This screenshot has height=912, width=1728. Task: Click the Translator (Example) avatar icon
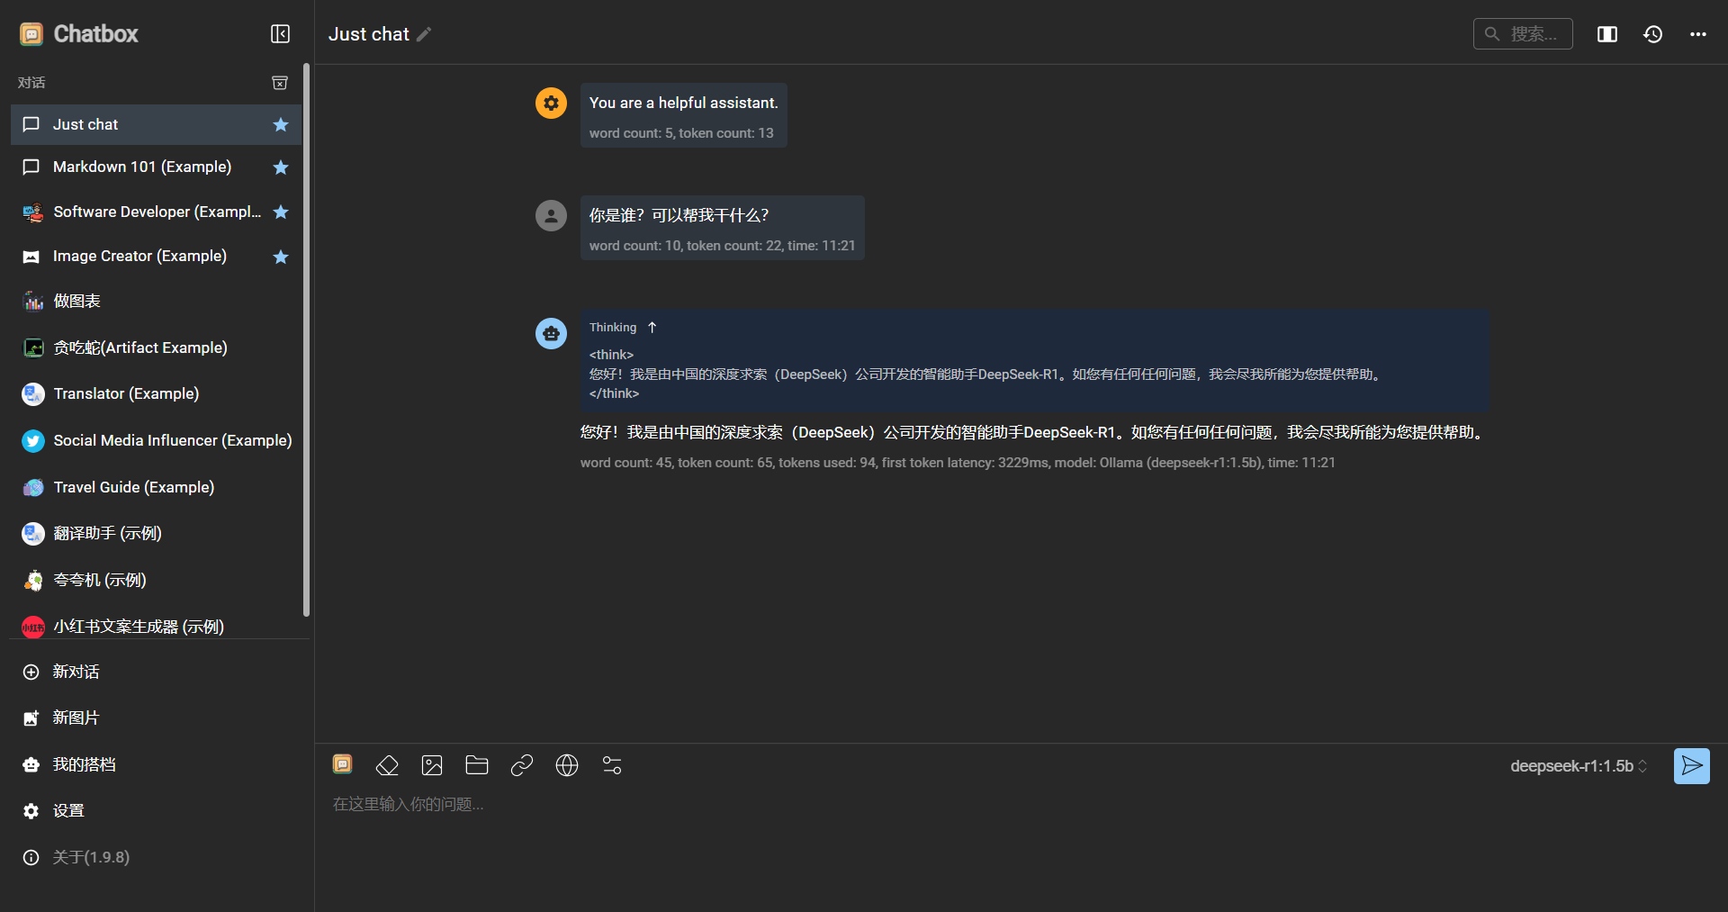tap(33, 394)
